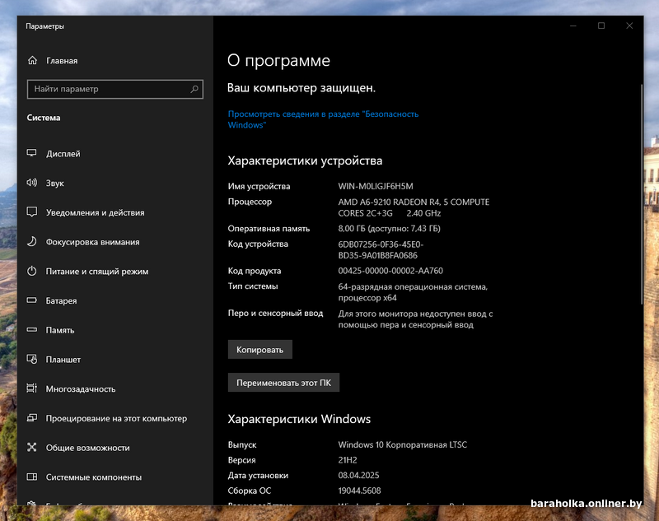
Task: Click the Общие возможности icon
Action: tap(32, 447)
